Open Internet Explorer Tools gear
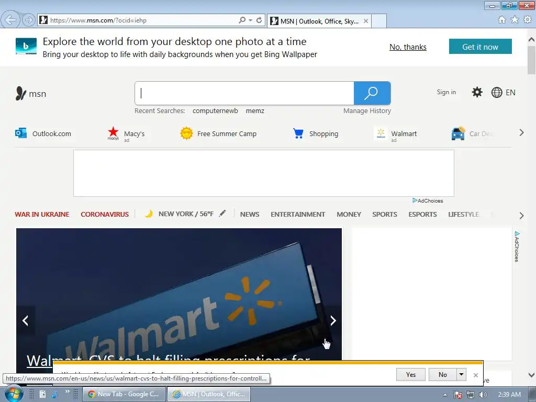This screenshot has width=536, height=402. [528, 20]
